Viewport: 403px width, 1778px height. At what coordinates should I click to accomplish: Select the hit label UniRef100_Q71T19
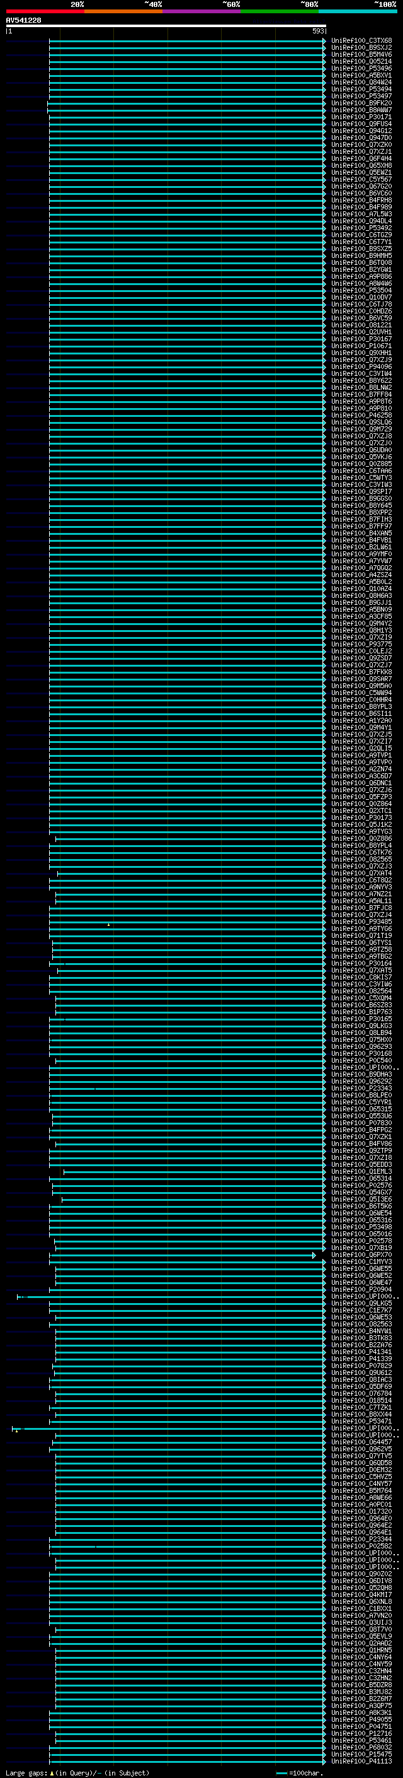[x=361, y=935]
